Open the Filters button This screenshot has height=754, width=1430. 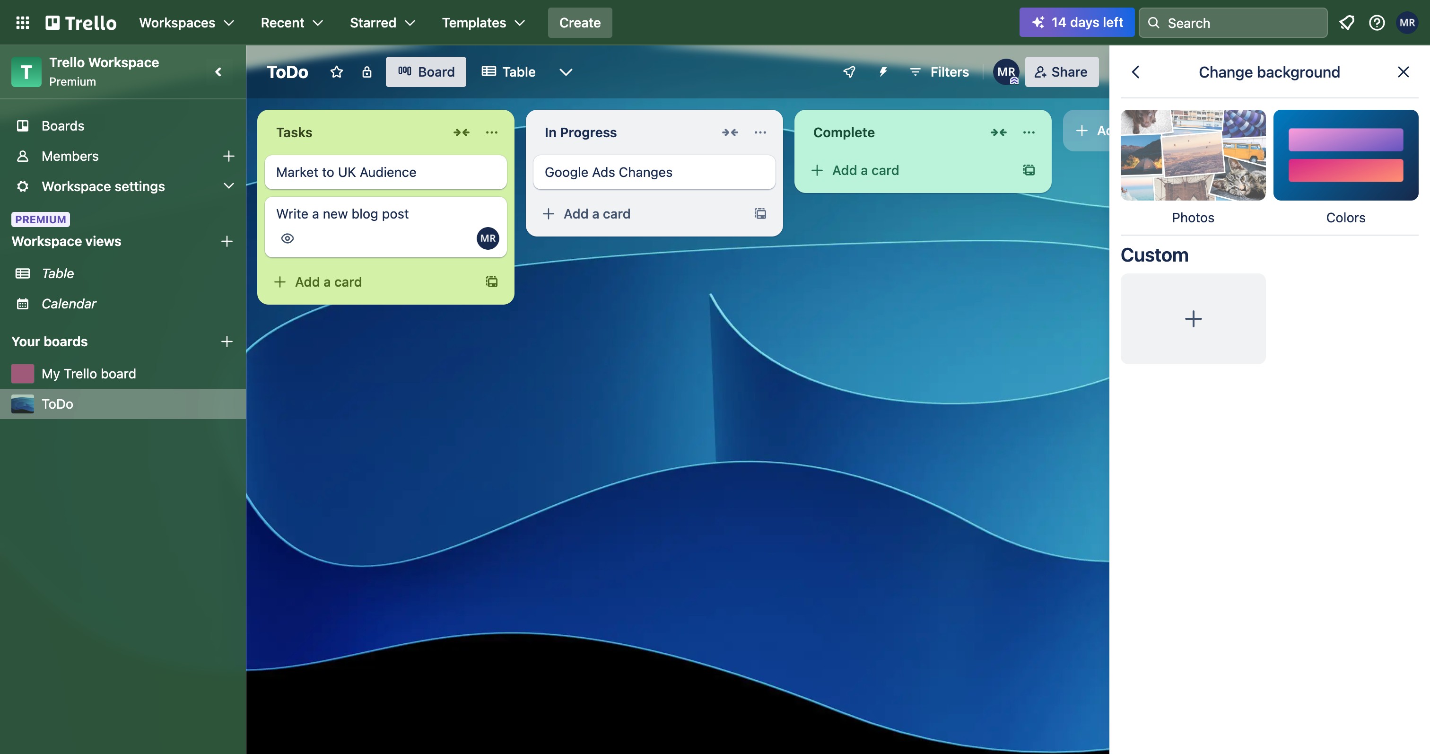tap(939, 71)
